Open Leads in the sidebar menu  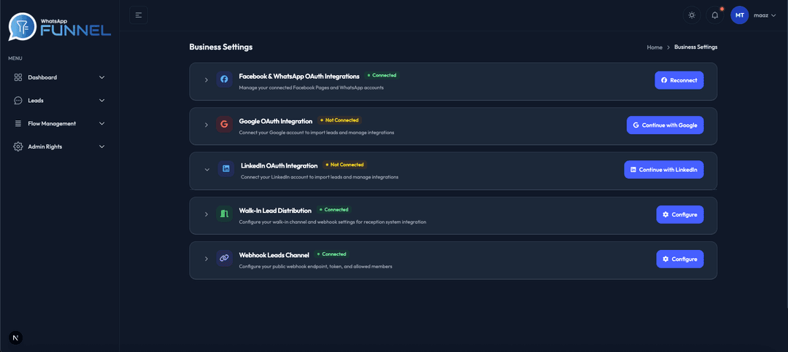60,101
